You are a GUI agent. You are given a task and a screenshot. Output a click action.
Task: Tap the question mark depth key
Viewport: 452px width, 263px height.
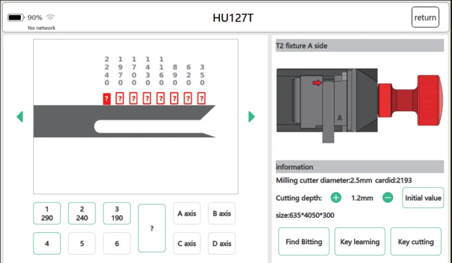pyautogui.click(x=152, y=228)
